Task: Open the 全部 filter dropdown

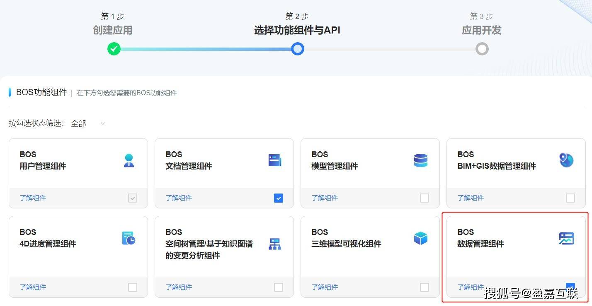Action: [78, 123]
